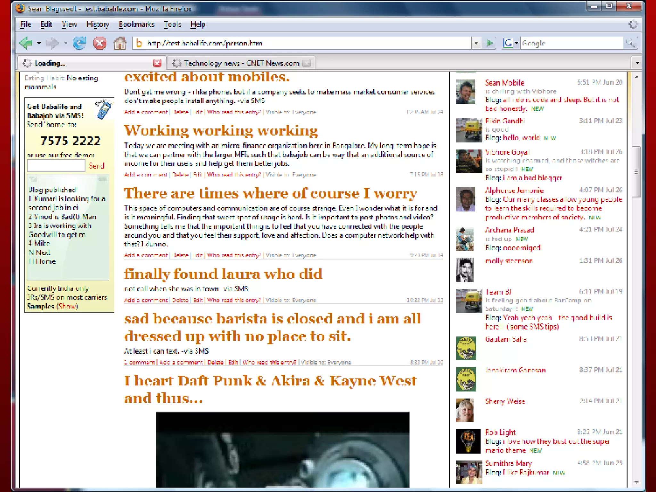Open the search engine selector dropdown
The height and width of the screenshot is (492, 656).
(x=516, y=43)
